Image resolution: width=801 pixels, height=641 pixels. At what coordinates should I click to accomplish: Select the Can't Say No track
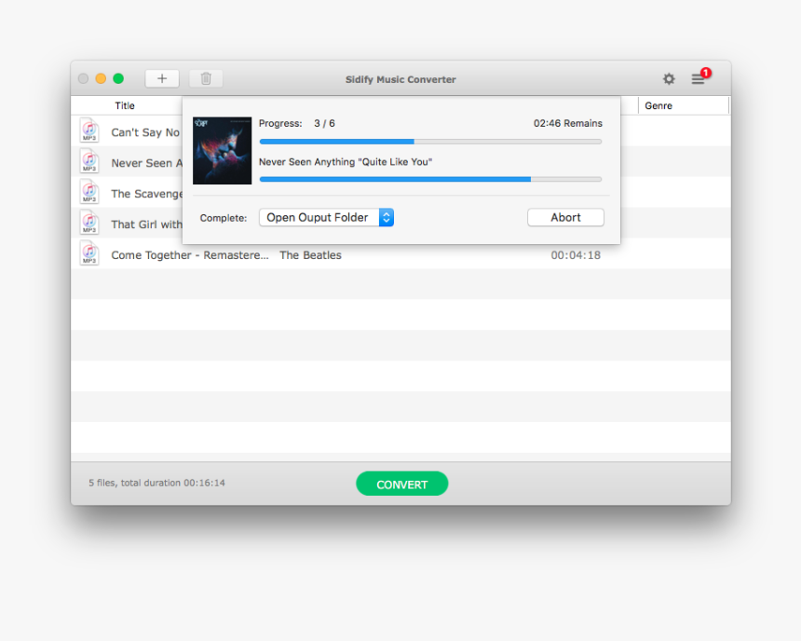point(145,132)
